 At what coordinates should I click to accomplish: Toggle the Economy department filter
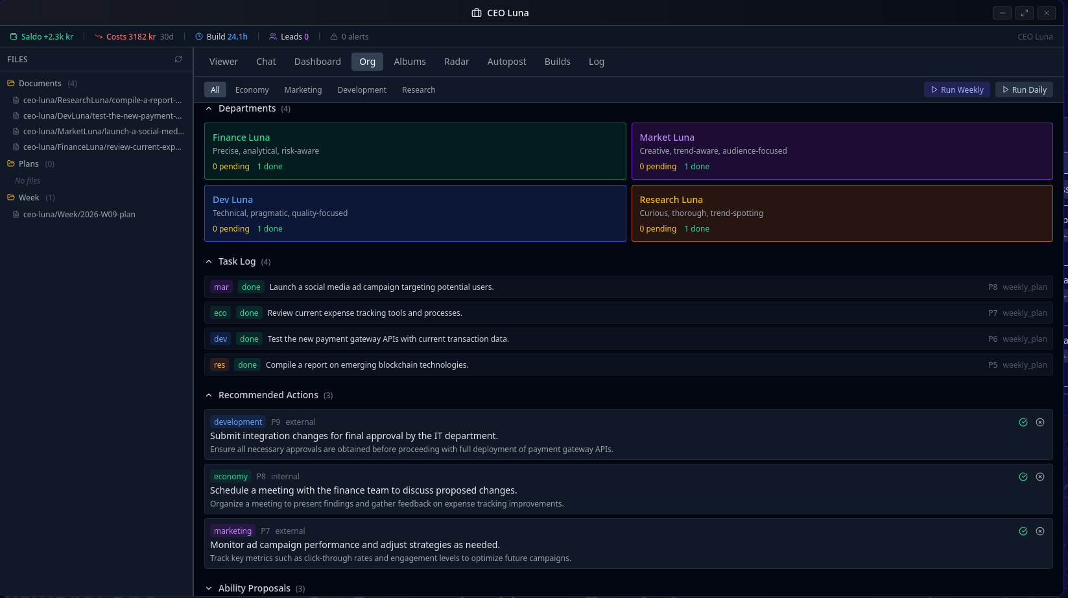click(252, 90)
